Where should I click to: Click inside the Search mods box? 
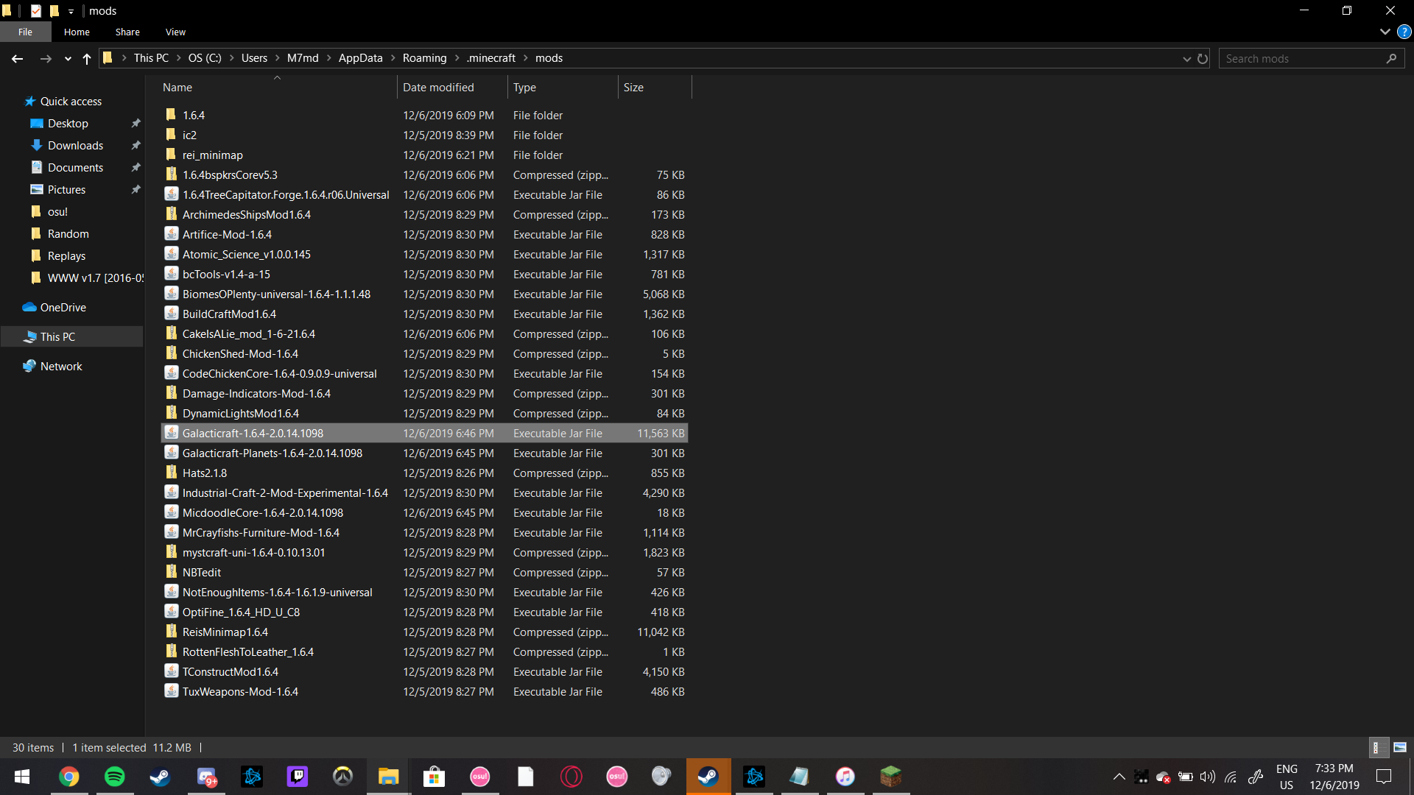[1304, 58]
